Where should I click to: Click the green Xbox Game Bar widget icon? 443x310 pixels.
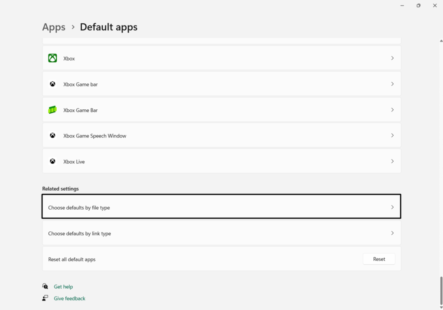click(x=52, y=110)
